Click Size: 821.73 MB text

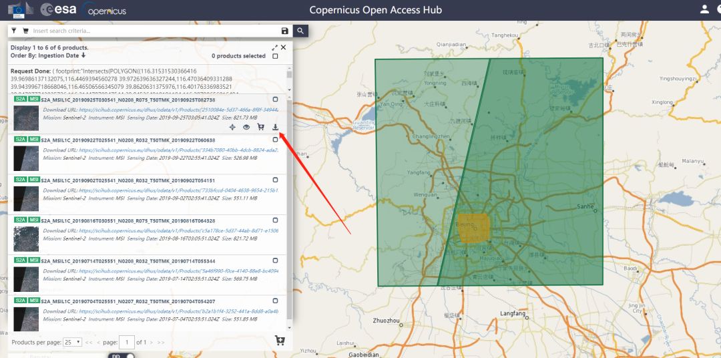[240, 118]
